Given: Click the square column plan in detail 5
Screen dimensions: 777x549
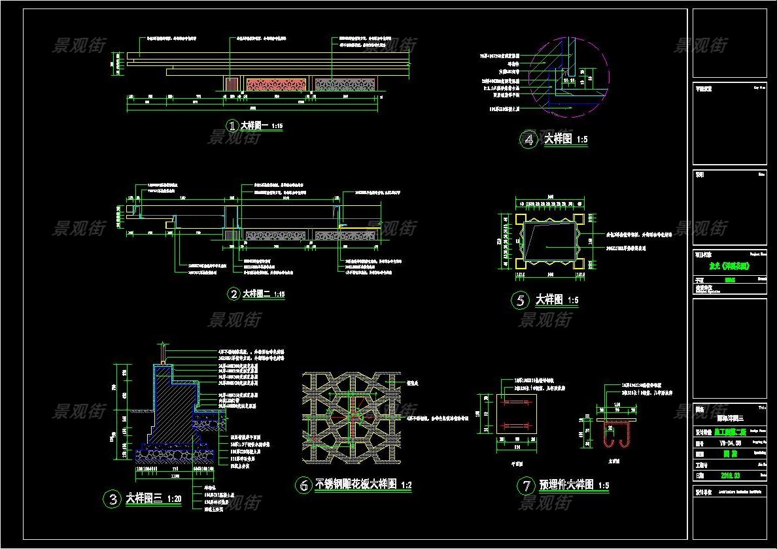Looking at the screenshot, I should (548, 241).
